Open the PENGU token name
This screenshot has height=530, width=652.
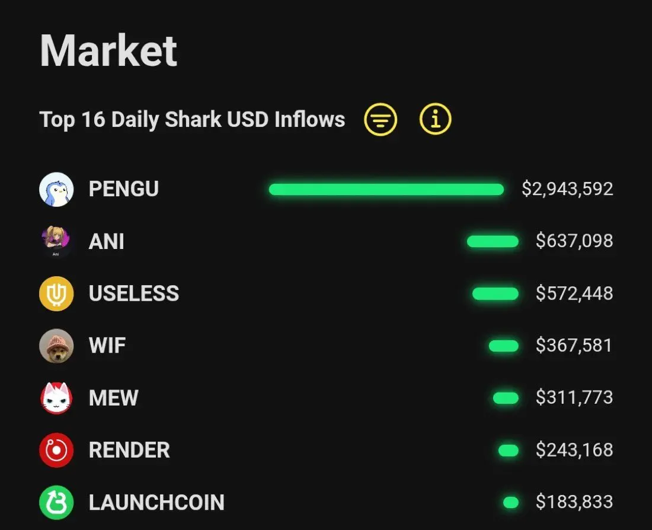click(x=124, y=189)
